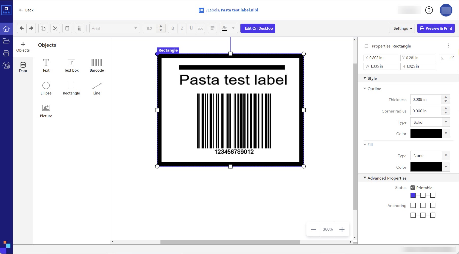Select the Picture object tool

pos(46,111)
